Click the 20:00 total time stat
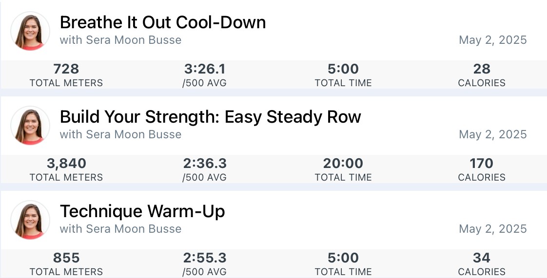 343,169
